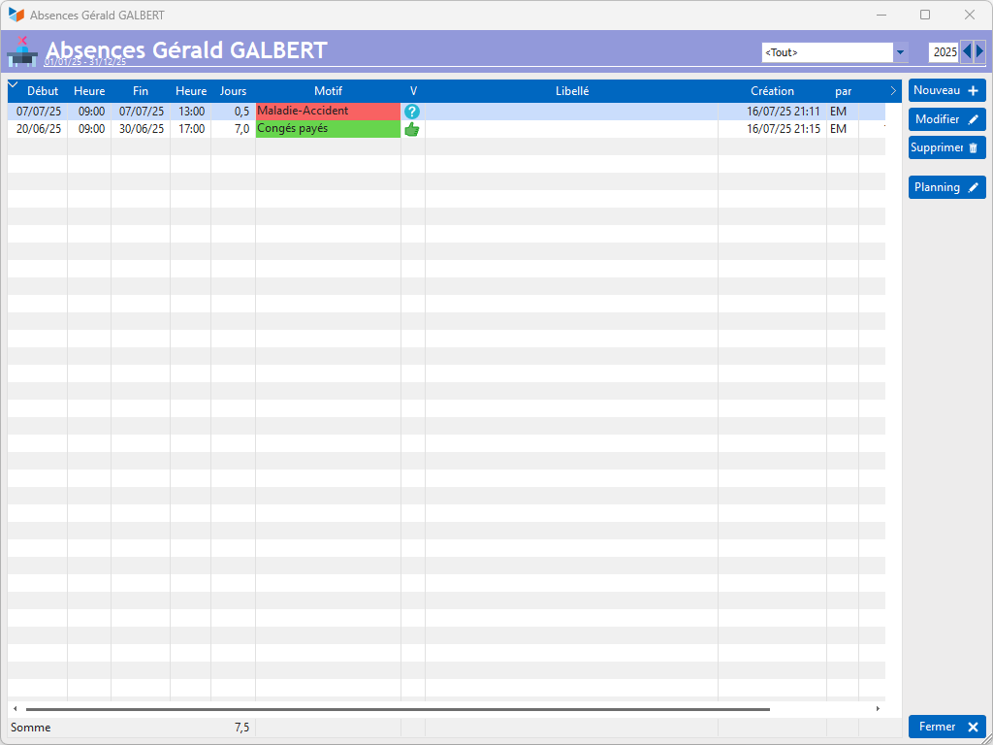The image size is (993, 745).
Task: Close the window with Fermer
Action: tap(946, 727)
